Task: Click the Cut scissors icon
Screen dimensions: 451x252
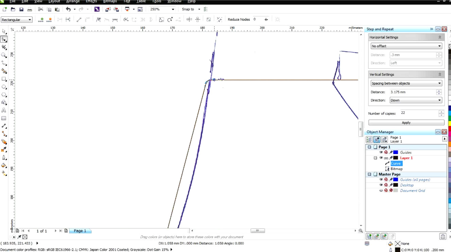Action: pyautogui.click(x=40, y=9)
